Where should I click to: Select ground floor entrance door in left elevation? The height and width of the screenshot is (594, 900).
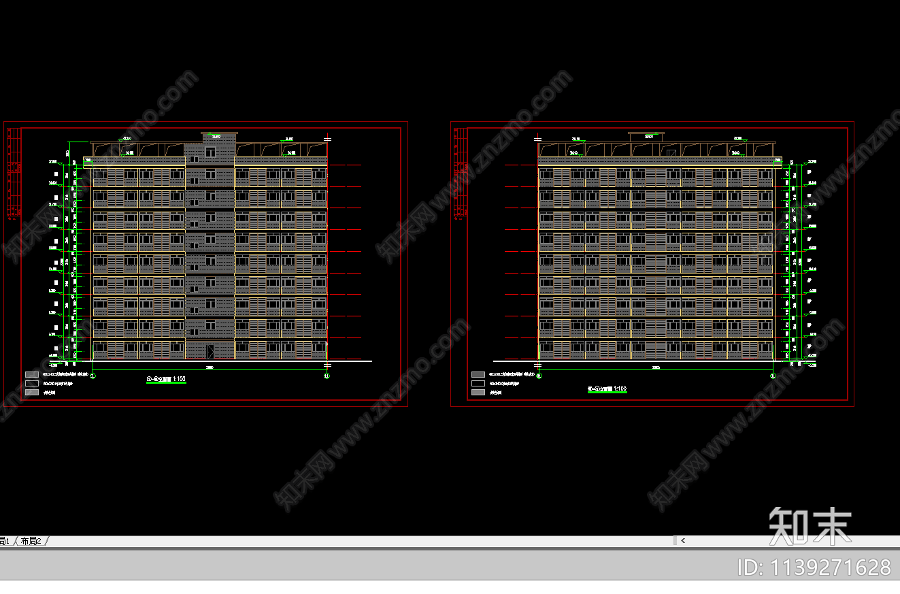tap(210, 351)
